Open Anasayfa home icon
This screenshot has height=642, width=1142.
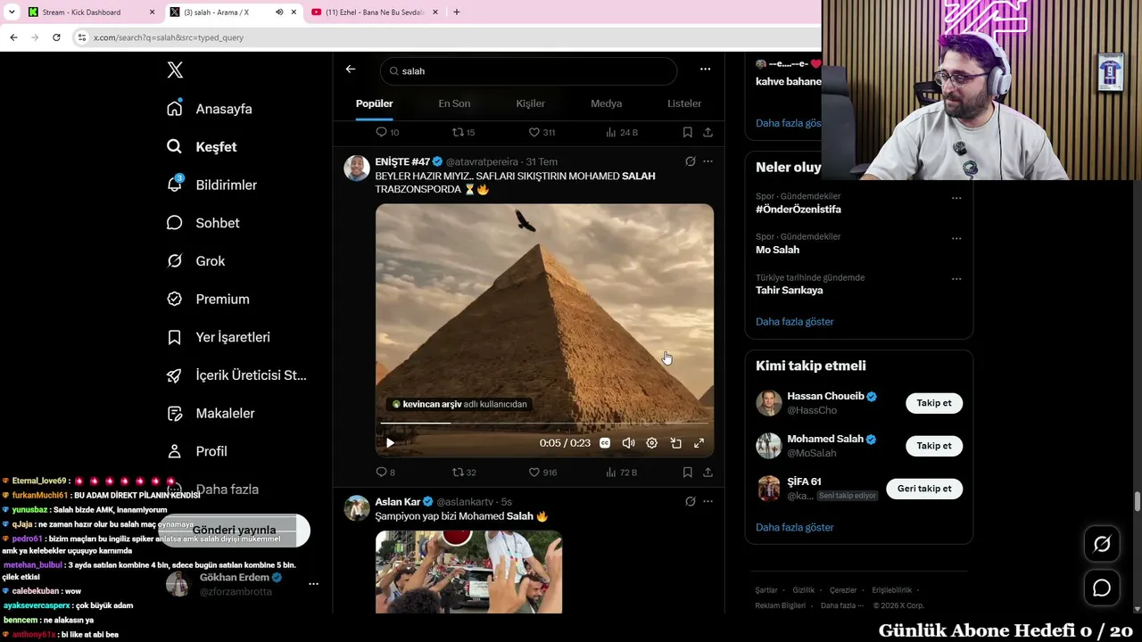click(175, 109)
